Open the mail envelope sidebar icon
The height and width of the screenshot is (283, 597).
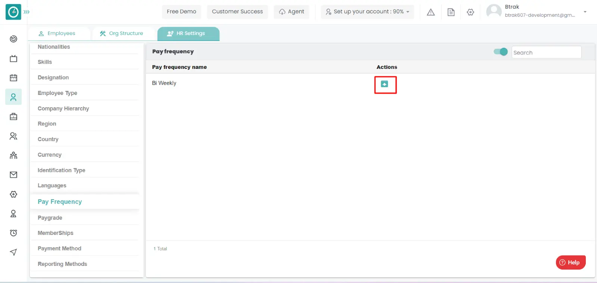[x=13, y=175]
